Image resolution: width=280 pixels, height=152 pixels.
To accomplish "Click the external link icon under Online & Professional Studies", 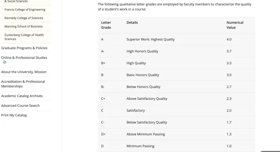I will pyautogui.click(x=4, y=62).
